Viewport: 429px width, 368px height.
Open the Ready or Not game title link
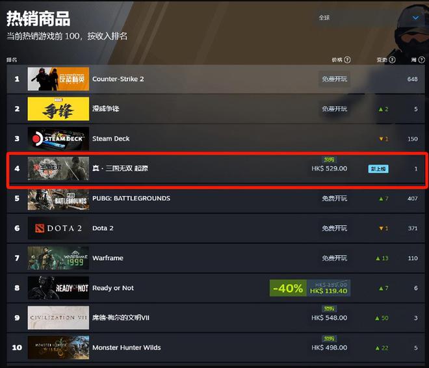(113, 288)
